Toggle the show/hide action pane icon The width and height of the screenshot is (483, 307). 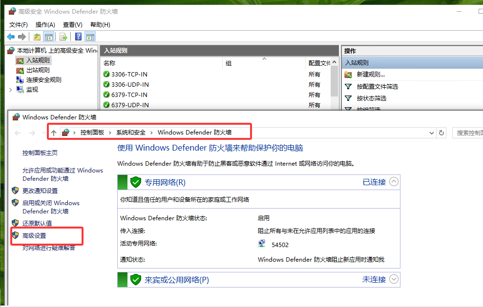coord(90,37)
